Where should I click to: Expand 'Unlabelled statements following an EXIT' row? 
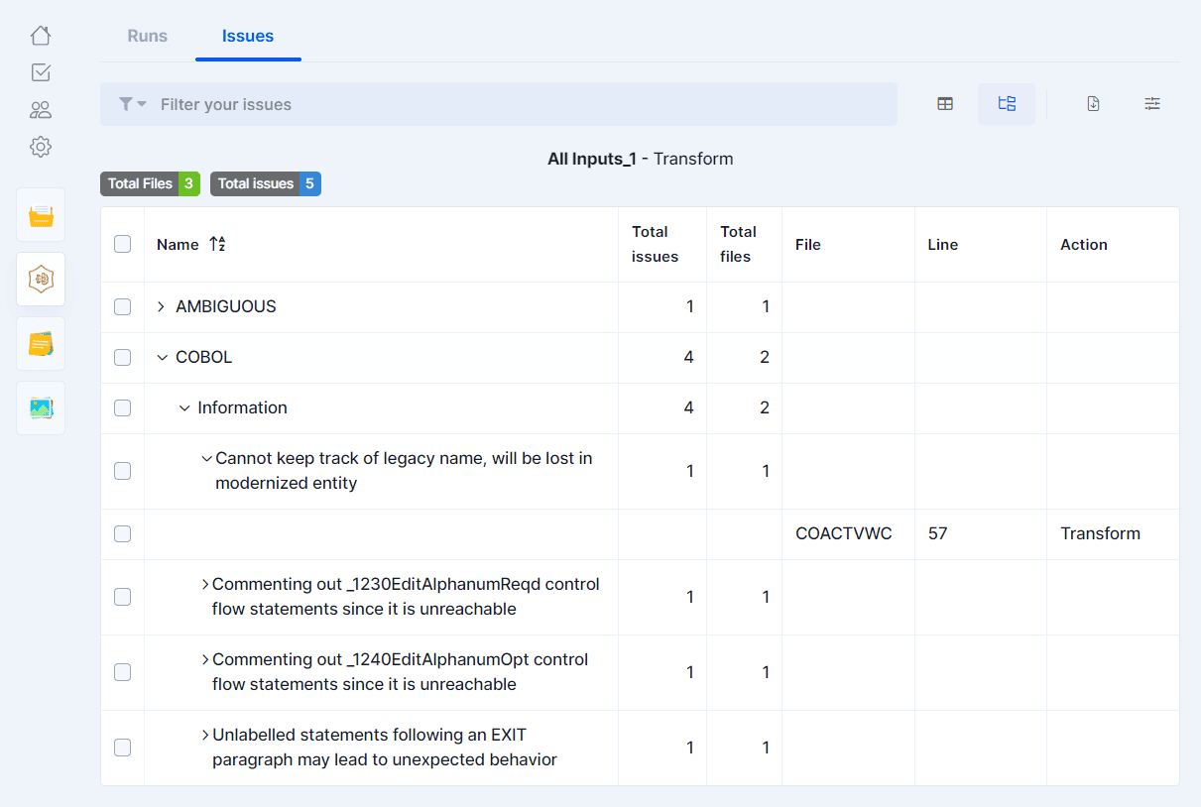(x=205, y=735)
